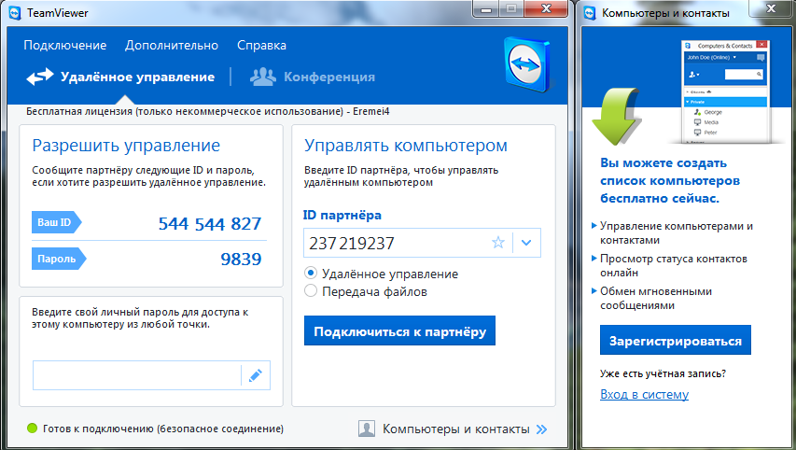Click the contact person icon near Компьютеры и контакты

coord(369,429)
